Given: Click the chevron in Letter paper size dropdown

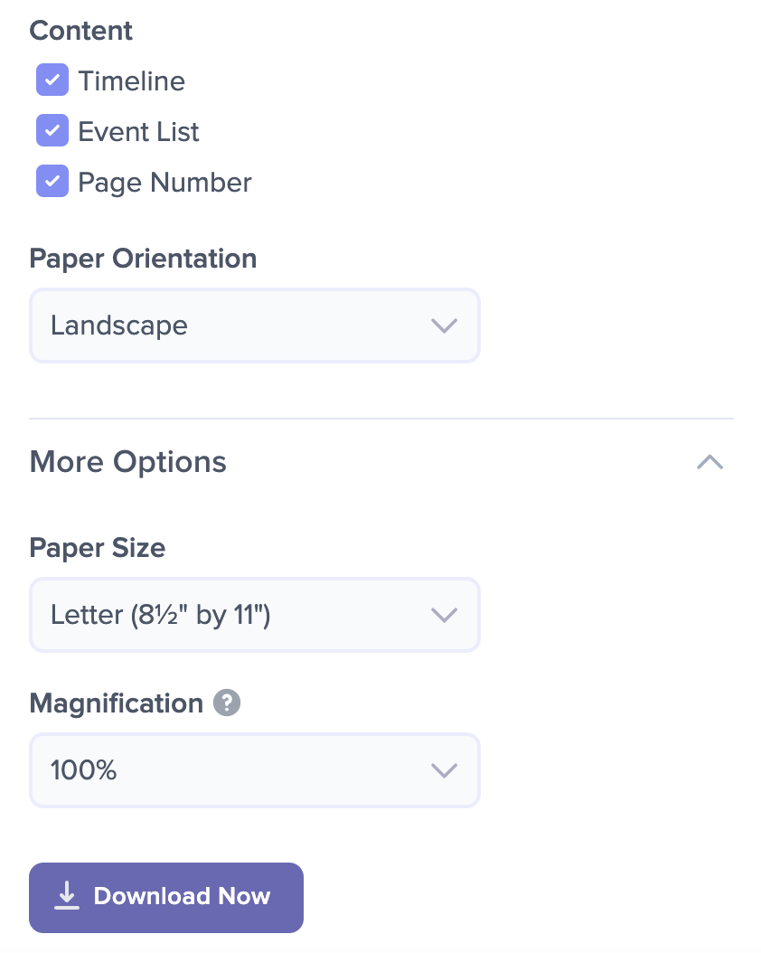Looking at the screenshot, I should pyautogui.click(x=444, y=615).
